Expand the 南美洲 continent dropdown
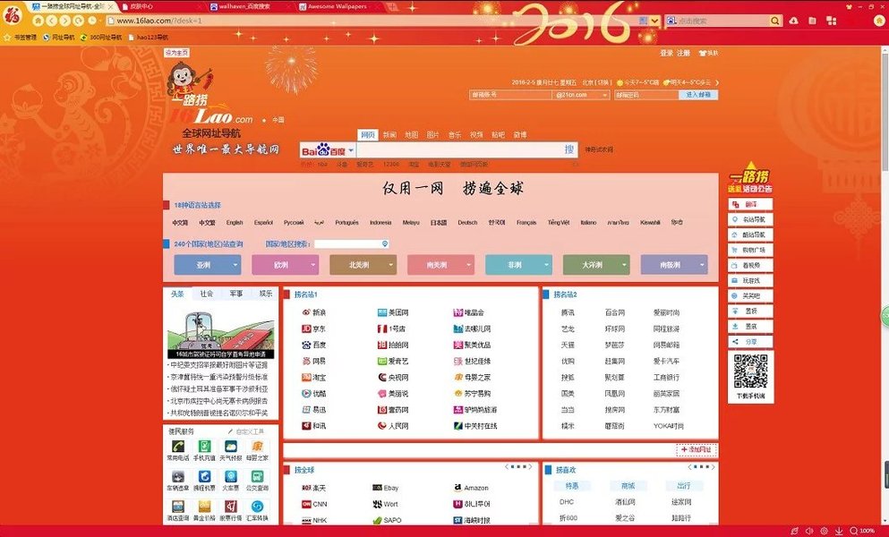This screenshot has width=889, height=537. pos(440,265)
